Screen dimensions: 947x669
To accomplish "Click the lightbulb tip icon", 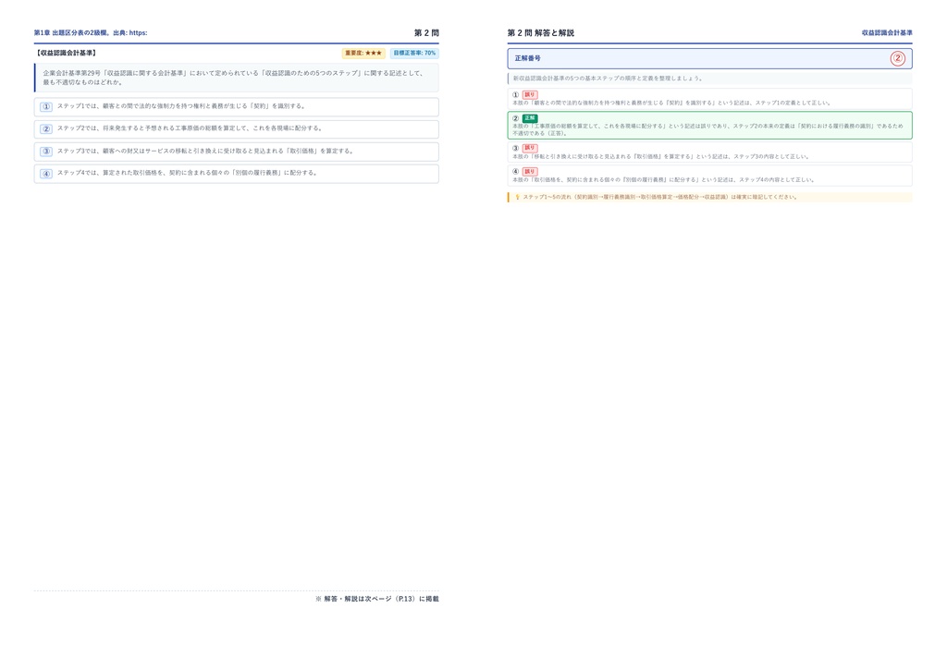I will point(517,197).
